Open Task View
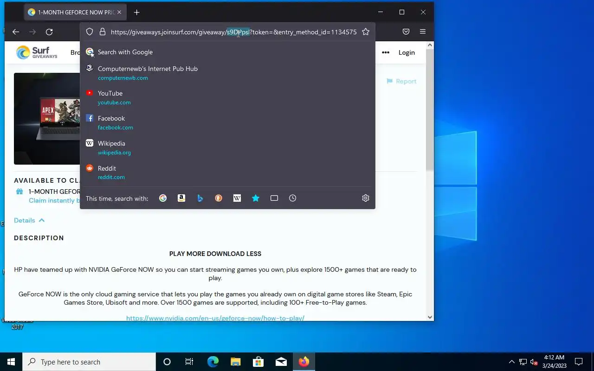 tap(189, 362)
